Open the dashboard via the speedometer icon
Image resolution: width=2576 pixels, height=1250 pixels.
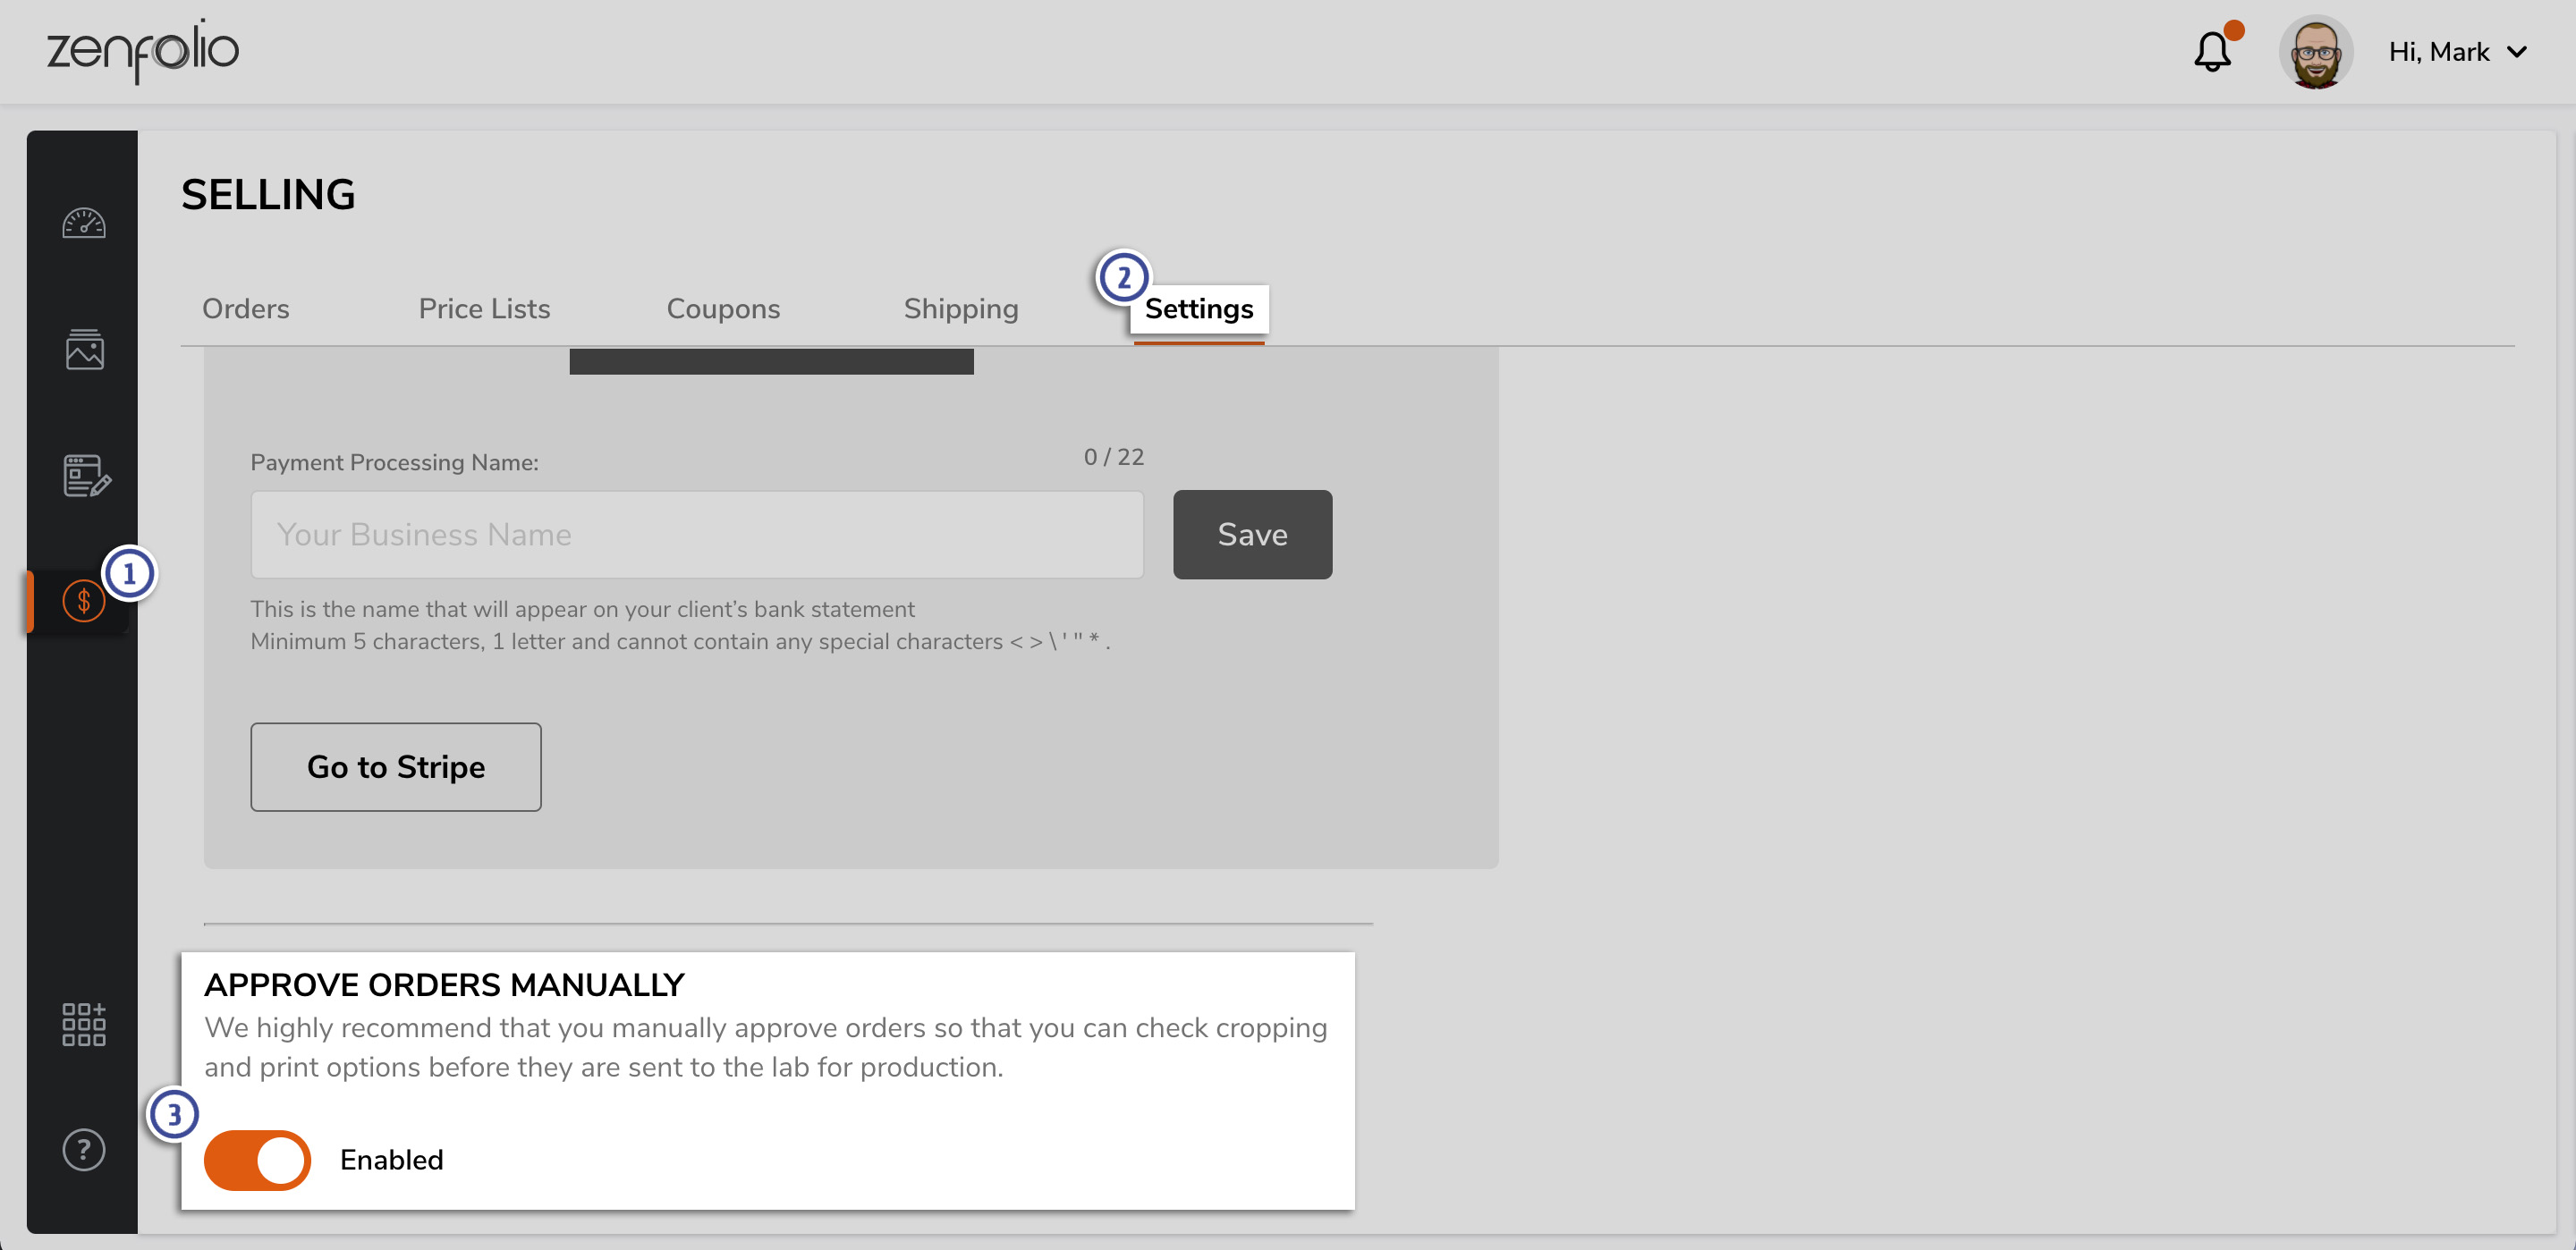pos(84,224)
